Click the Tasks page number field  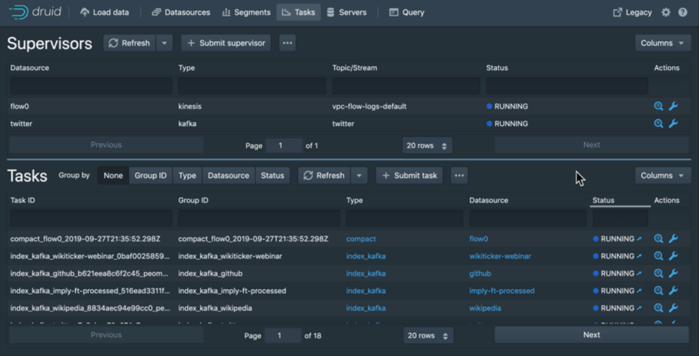(283, 336)
